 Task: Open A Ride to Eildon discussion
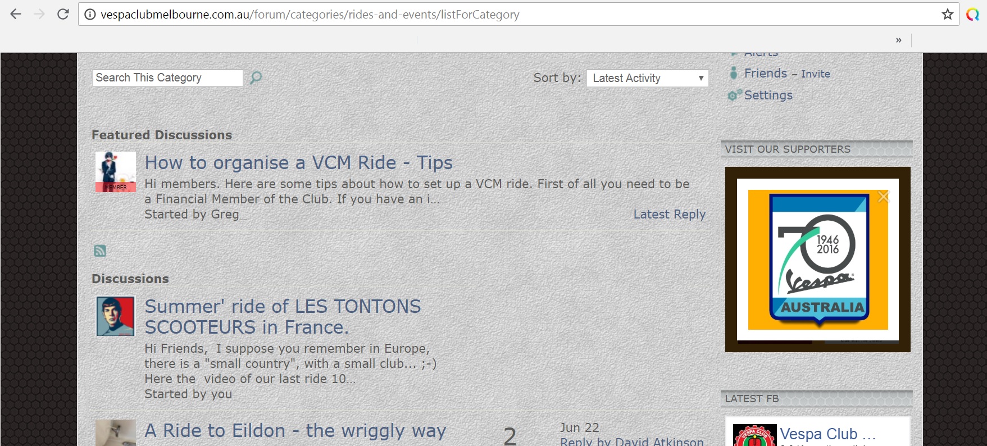(295, 431)
